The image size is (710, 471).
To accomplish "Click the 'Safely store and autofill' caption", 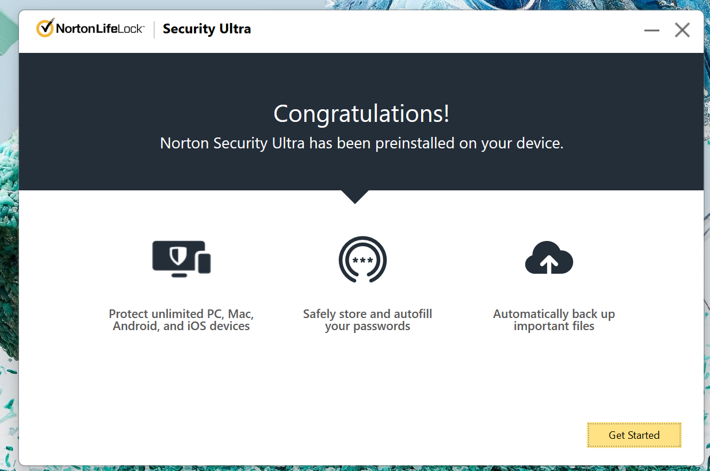I will click(368, 314).
